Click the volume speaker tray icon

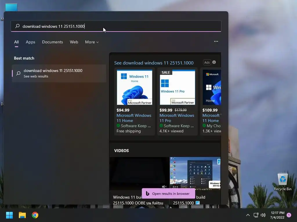pos(263,215)
